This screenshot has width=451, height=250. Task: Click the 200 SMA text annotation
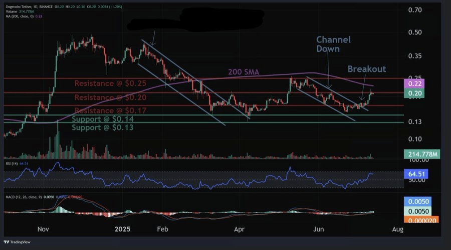coord(244,72)
